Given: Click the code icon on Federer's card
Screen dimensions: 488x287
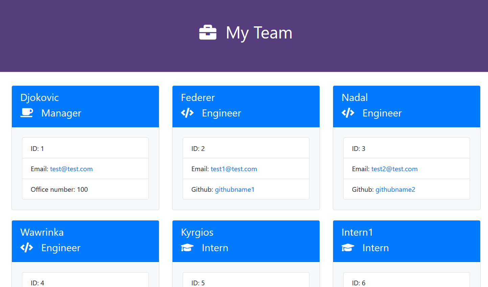Looking at the screenshot, I should (187, 113).
